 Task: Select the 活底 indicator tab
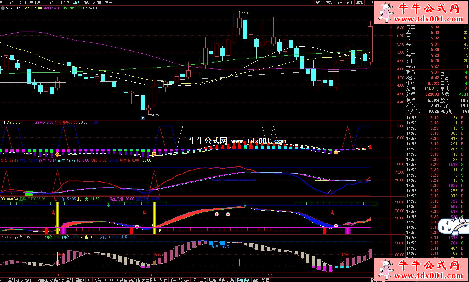coord(222,280)
